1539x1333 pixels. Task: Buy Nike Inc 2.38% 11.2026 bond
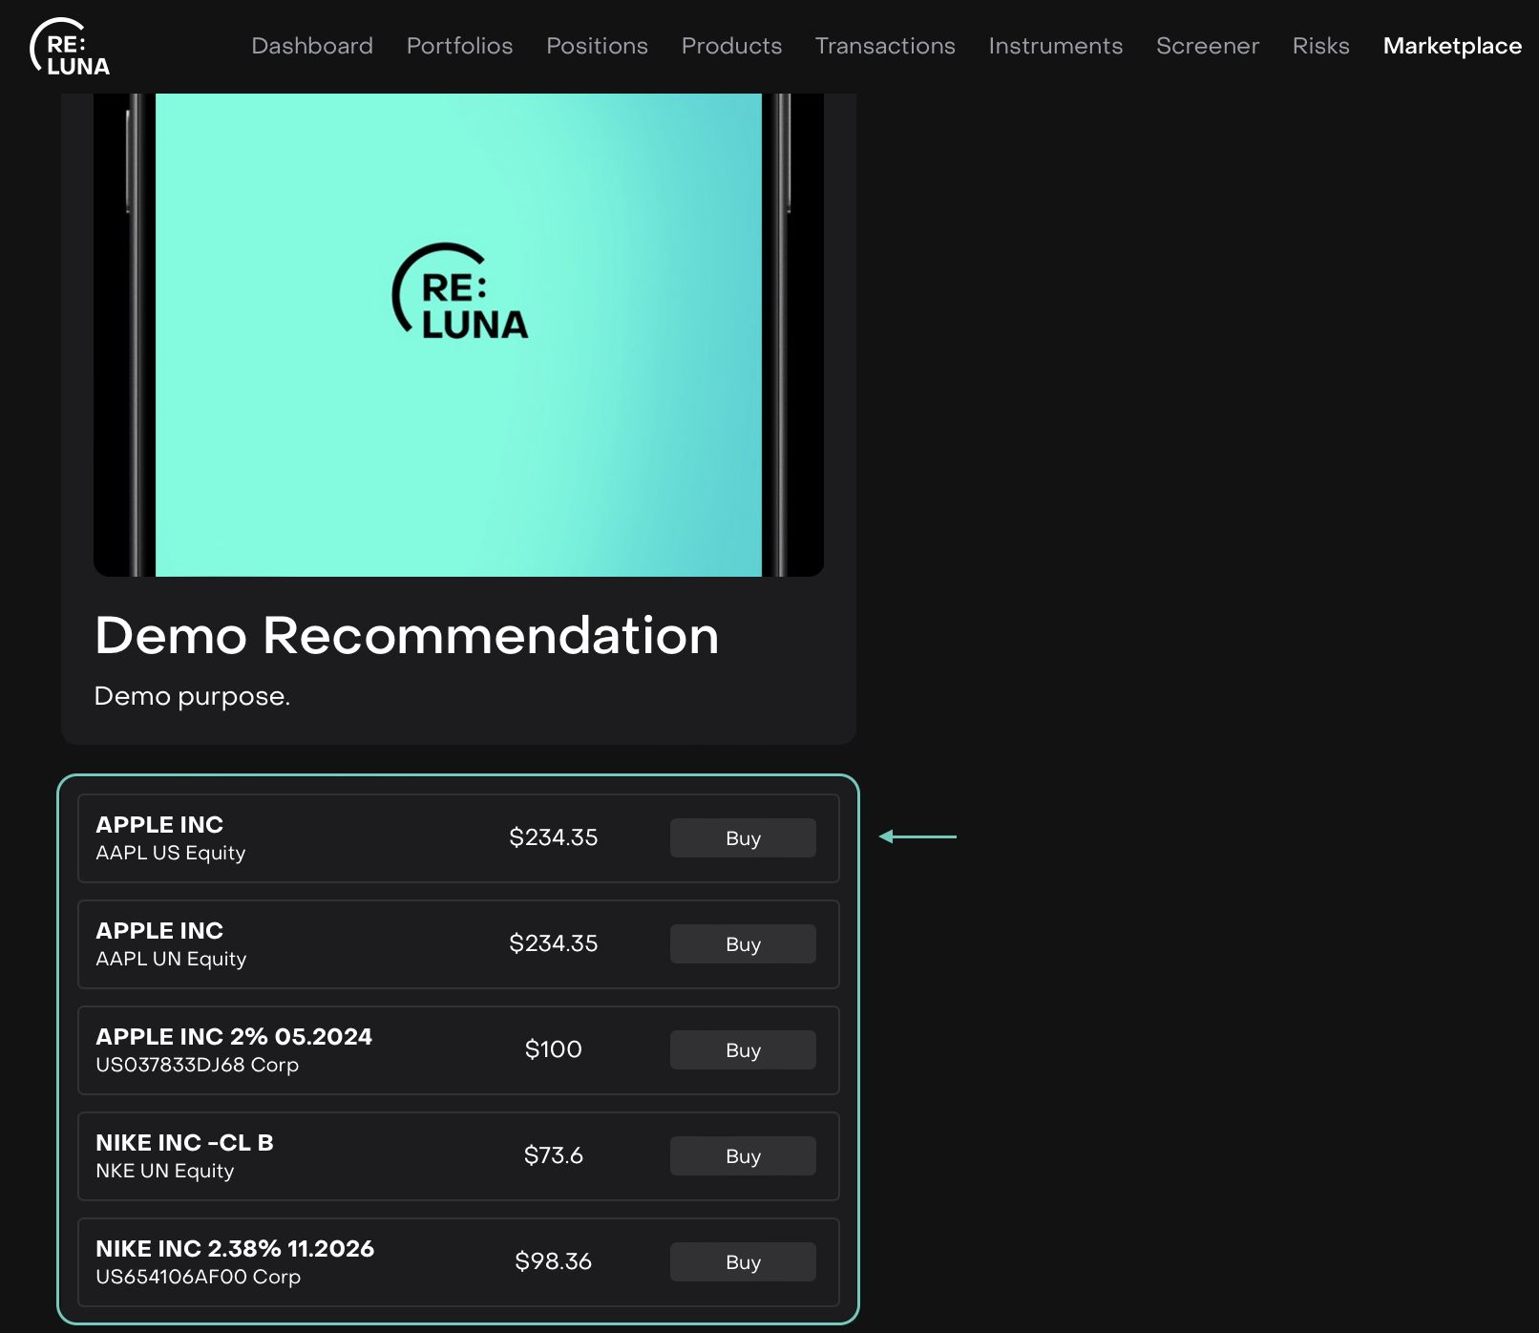coord(743,1262)
